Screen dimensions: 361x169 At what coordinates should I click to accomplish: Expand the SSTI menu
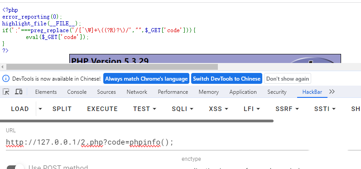tap(325, 109)
